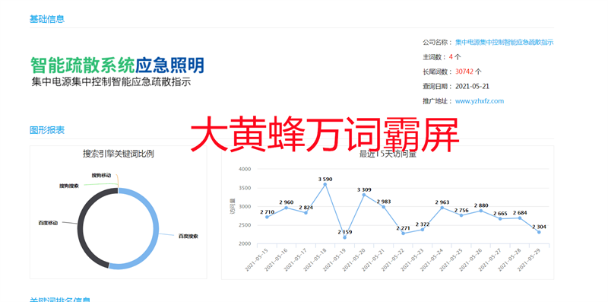608x302 pixels.
Task: Click the 2 159 lowest data point
Action: click(345, 237)
